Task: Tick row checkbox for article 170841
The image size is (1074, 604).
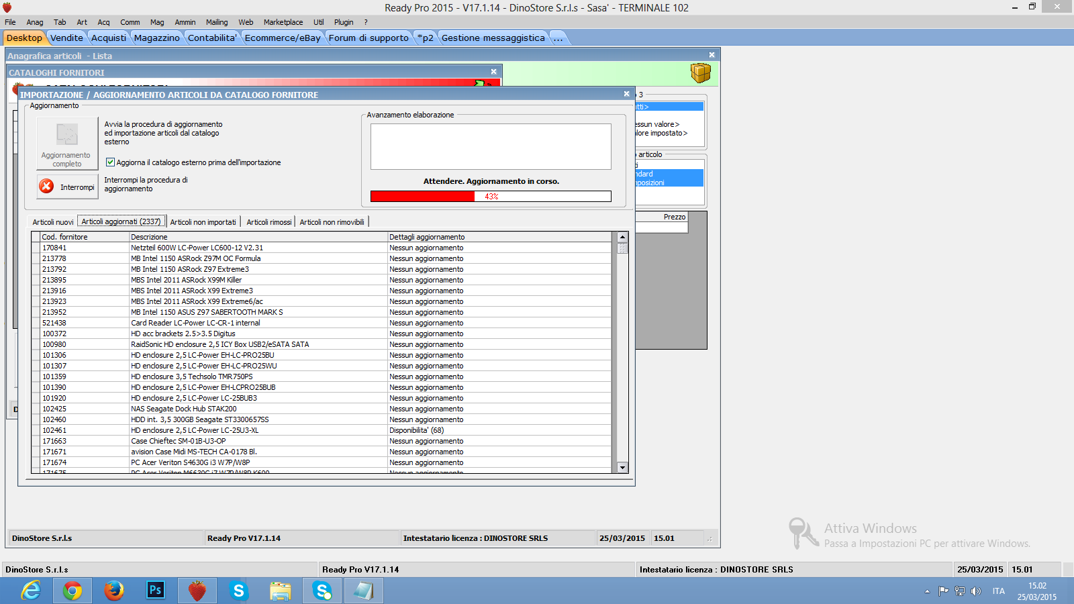Action: pos(36,248)
